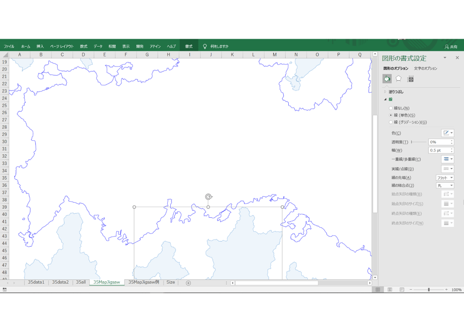This screenshot has width=464, height=332.
Task: Select 線なし(N) radio button
Action: pos(391,108)
